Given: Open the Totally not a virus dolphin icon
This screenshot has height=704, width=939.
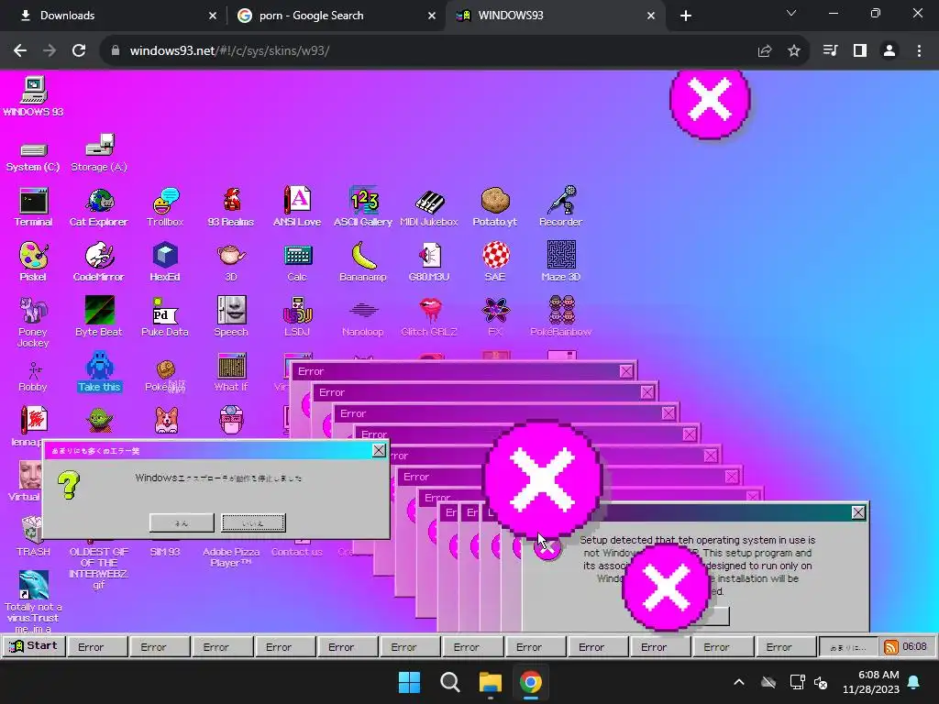Looking at the screenshot, I should (33, 601).
